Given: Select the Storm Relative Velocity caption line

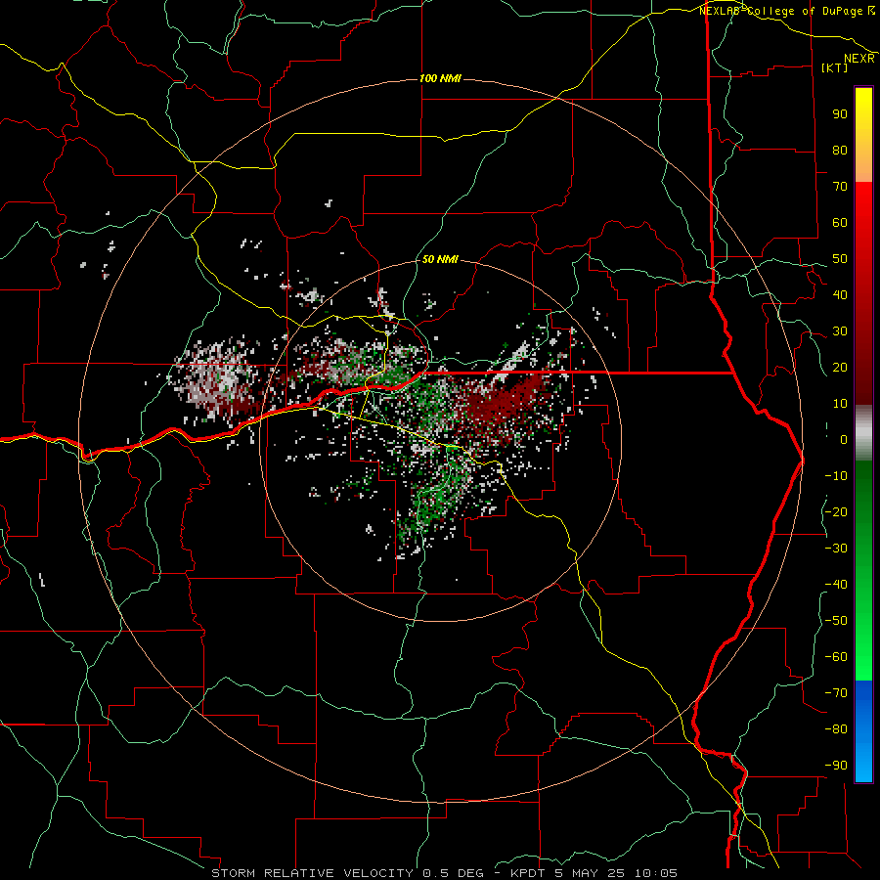Looking at the screenshot, I should (444, 873).
